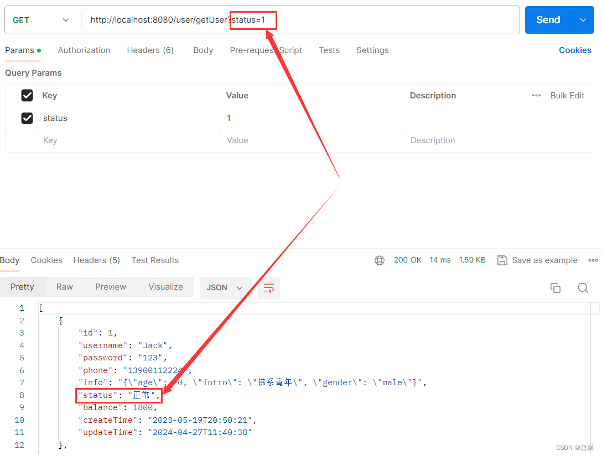602x456 pixels.
Task: Switch to the Raw response view
Action: pyautogui.click(x=64, y=286)
